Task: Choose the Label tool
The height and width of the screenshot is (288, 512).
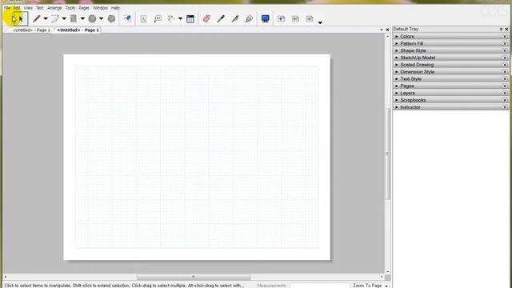Action: (x=158, y=19)
